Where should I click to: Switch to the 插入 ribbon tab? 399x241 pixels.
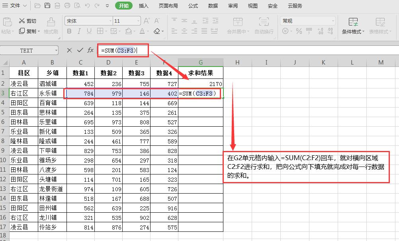click(143, 6)
